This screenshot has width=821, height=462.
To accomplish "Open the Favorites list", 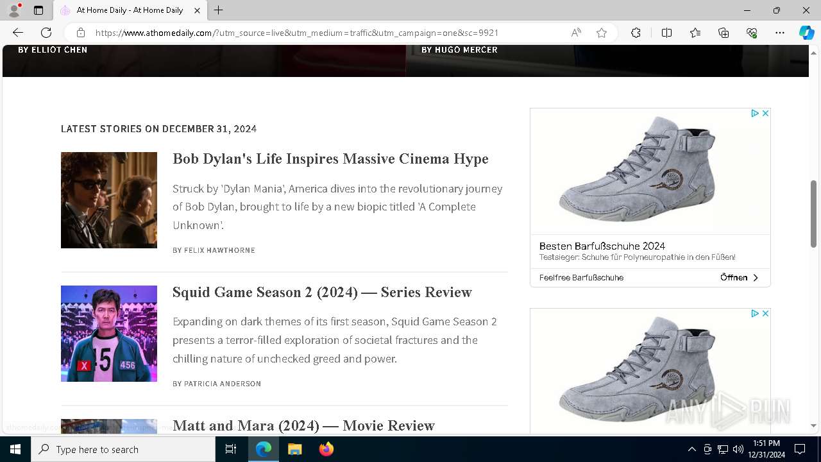I will [695, 33].
